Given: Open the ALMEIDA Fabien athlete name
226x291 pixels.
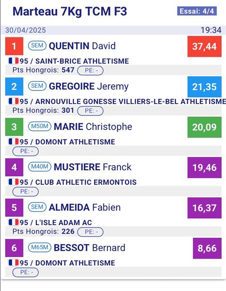Looking at the screenshot, I should tap(85, 207).
